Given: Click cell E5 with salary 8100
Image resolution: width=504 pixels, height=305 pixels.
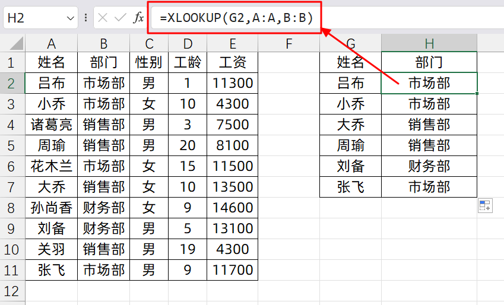Looking at the screenshot, I should point(232,145).
